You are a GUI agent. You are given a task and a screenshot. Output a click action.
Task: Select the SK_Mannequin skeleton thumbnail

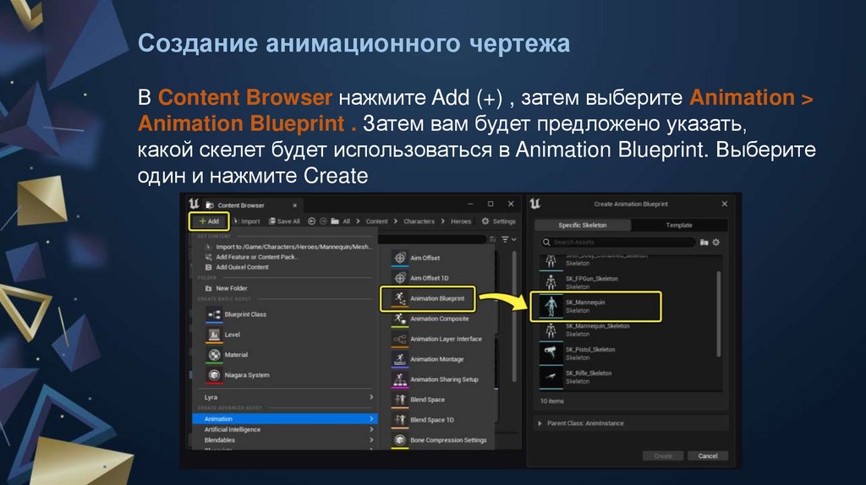coord(551,306)
